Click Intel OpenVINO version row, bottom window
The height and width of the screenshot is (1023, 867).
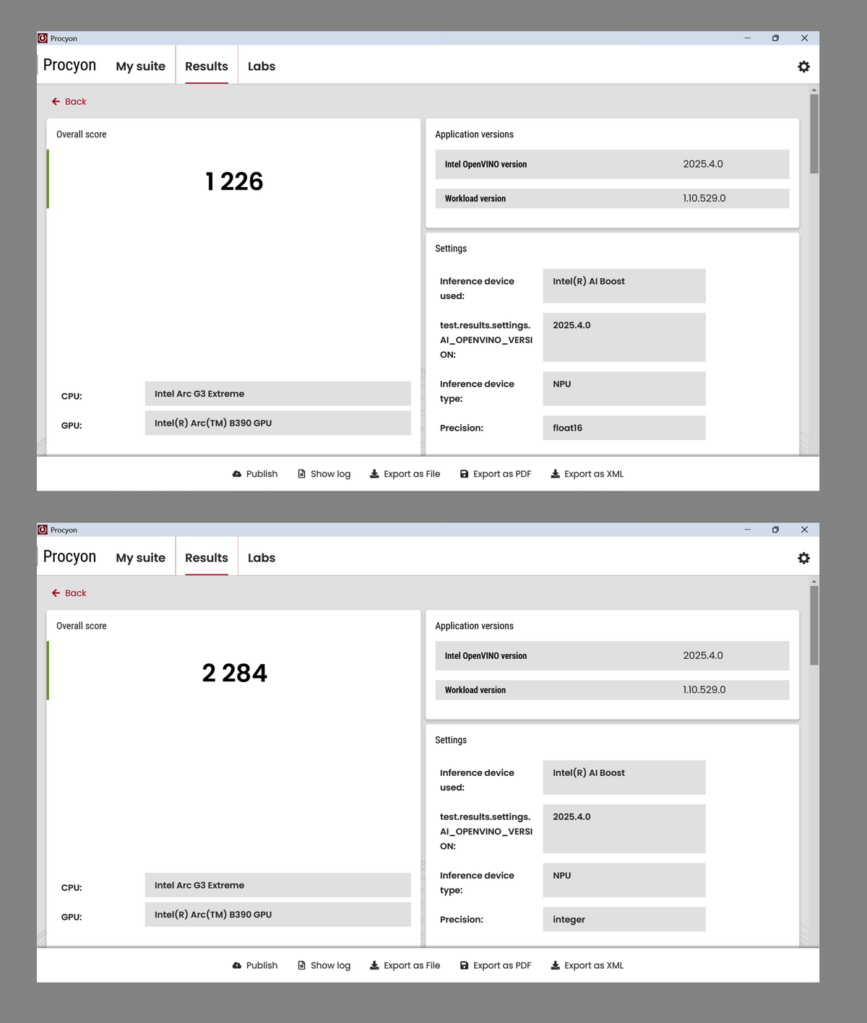pyautogui.click(x=612, y=655)
